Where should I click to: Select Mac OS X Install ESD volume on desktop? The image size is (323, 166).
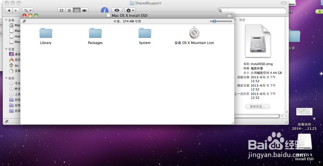click(305, 142)
